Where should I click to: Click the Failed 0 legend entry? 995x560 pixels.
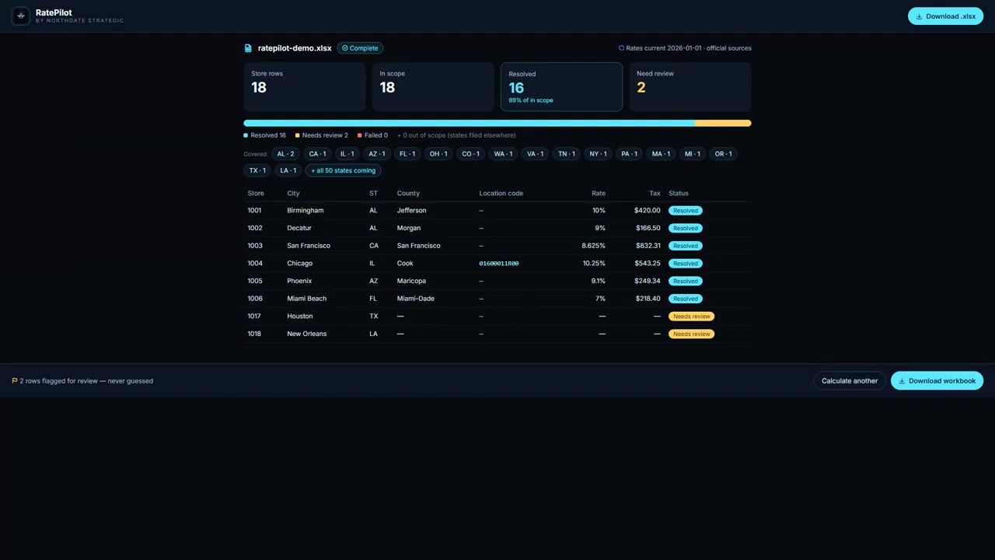[372, 135]
